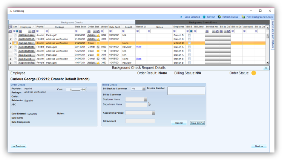The height and width of the screenshot is (160, 282).
Task: Click the Refresh Status circular icon
Action: [219, 17]
